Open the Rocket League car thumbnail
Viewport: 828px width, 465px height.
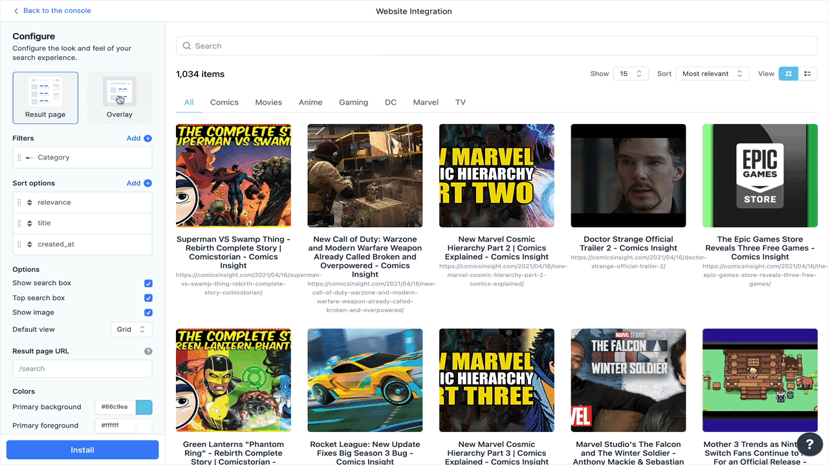pos(365,380)
